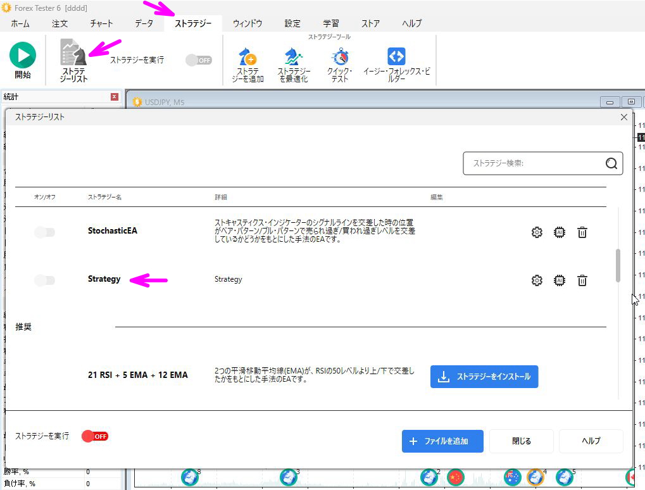
Task: Select the ウィンドウ menu
Action: coord(247,23)
